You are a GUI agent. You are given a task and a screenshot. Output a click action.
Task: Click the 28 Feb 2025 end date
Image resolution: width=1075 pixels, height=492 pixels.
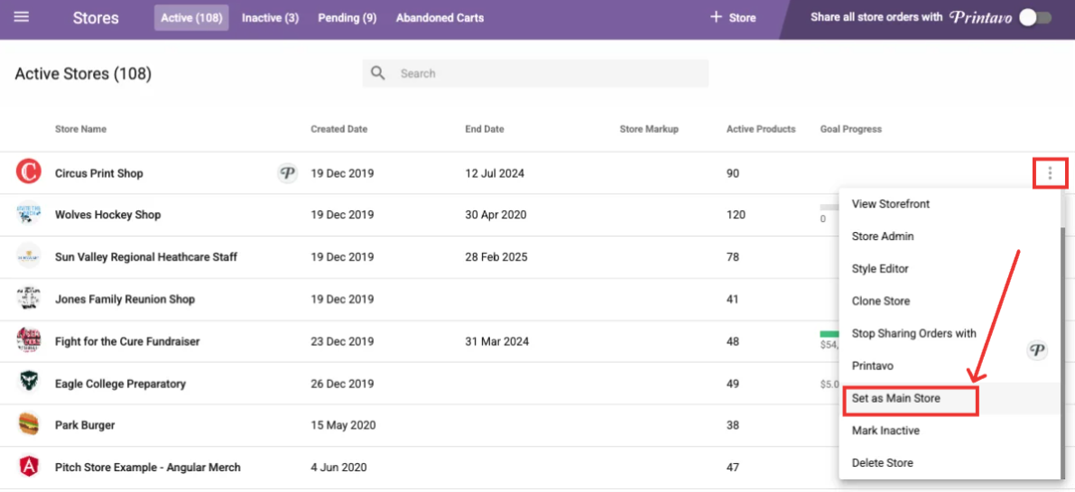click(496, 257)
